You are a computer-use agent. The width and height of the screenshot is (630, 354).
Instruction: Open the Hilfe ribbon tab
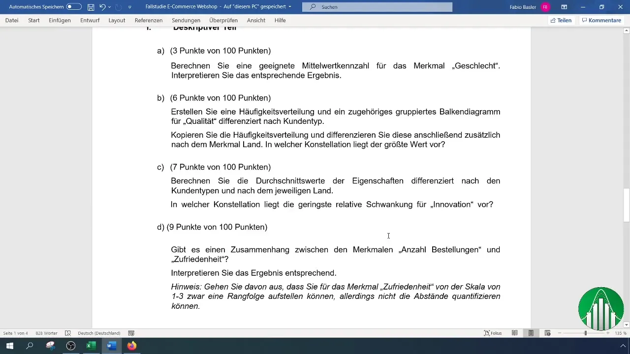click(x=280, y=21)
